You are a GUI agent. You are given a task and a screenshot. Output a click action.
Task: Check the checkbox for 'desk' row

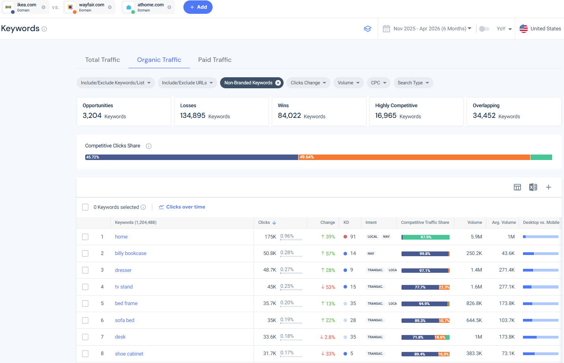click(x=85, y=337)
